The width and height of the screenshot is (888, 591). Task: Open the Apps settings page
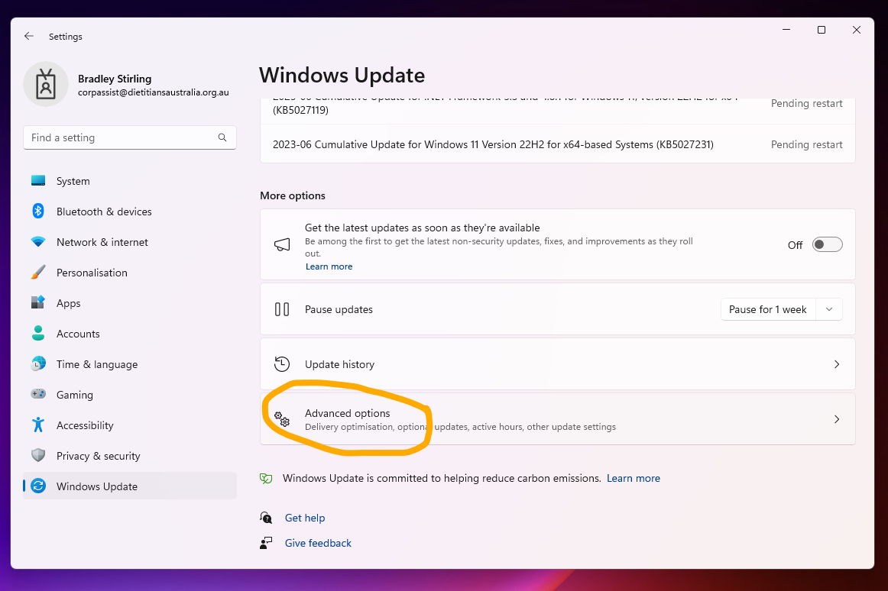click(68, 303)
